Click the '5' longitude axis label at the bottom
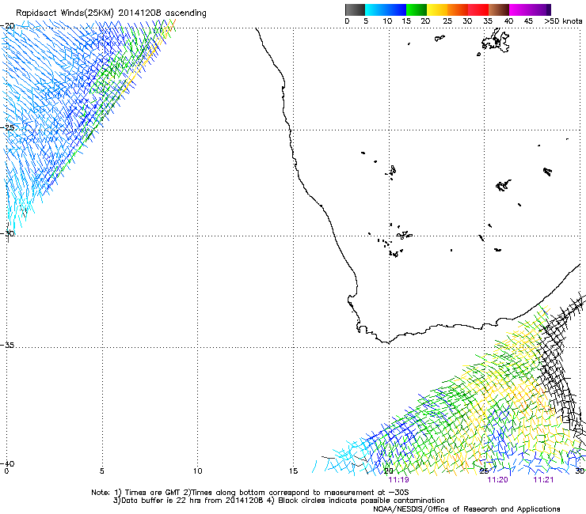The height and width of the screenshot is (514, 586). click(x=102, y=471)
